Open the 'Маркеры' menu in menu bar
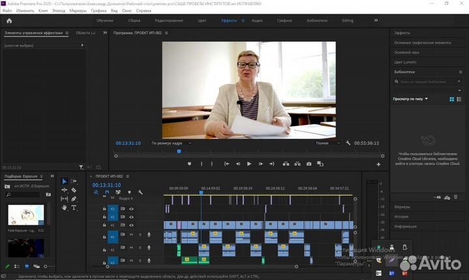Screen dimensions: 469x280 (78, 11)
